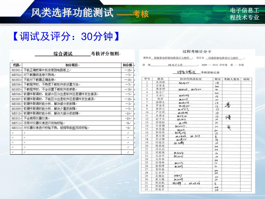Click the code cell "M1001"

click(16, 70)
